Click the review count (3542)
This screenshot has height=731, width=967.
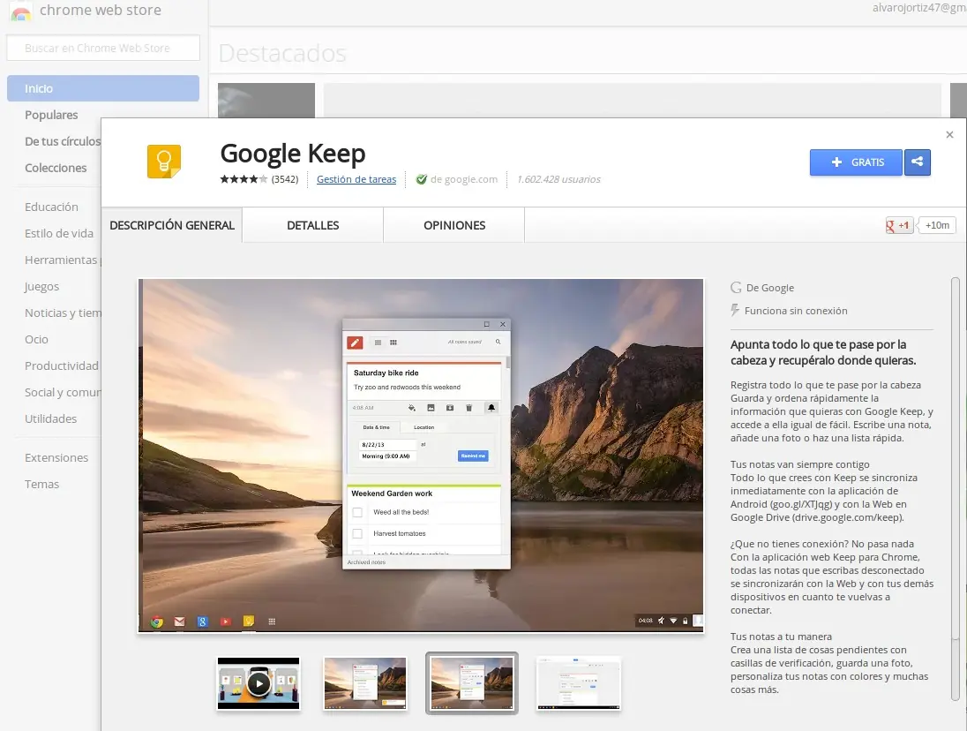[x=285, y=179]
